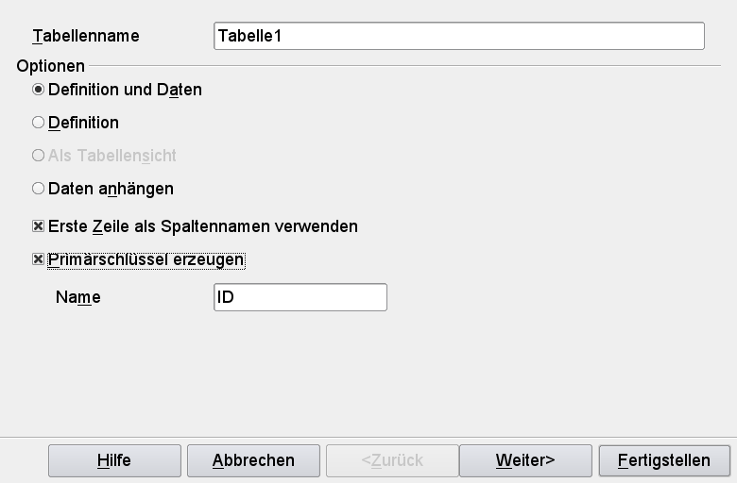Click the 'Daten anhängen' label text

click(x=111, y=189)
